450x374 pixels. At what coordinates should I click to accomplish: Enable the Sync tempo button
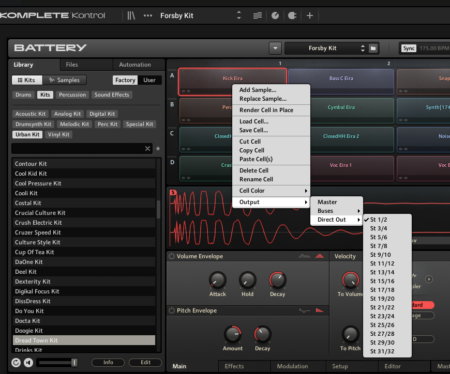pos(409,48)
